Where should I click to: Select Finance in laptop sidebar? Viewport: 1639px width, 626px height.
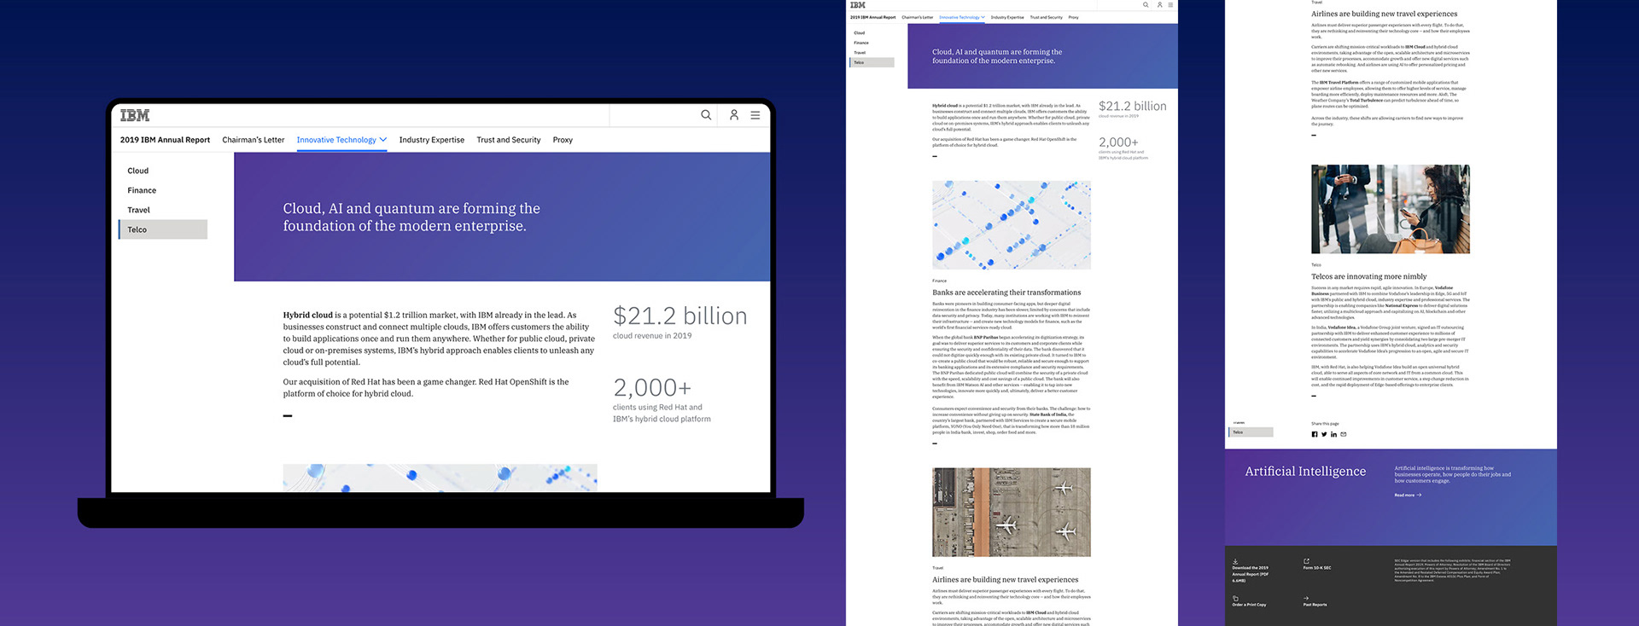(x=142, y=190)
